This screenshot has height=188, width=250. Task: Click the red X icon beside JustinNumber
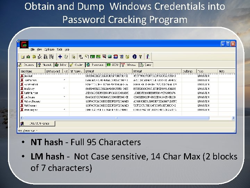pyautogui.click(x=22, y=93)
